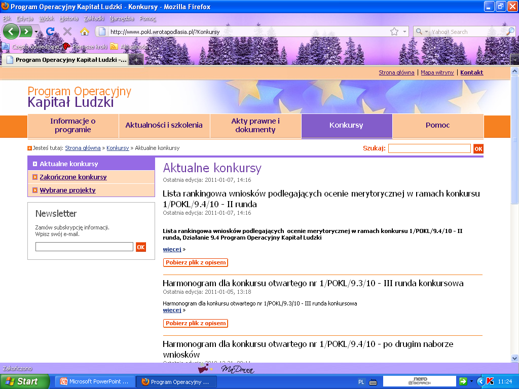Click the Szukaj search input field
The height and width of the screenshot is (389, 519).
pos(429,148)
